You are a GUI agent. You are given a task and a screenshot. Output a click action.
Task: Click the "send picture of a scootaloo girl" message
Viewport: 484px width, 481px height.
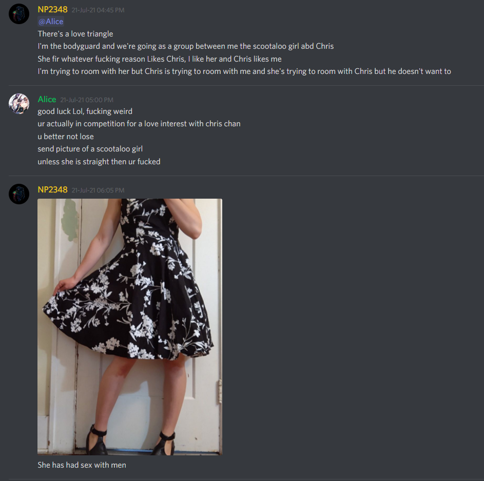90,149
